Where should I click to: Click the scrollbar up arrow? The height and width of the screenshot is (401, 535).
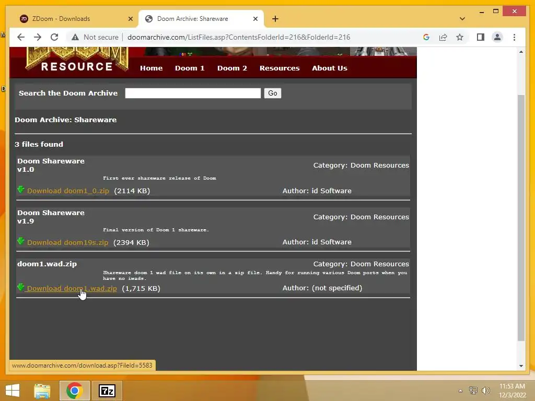click(521, 52)
